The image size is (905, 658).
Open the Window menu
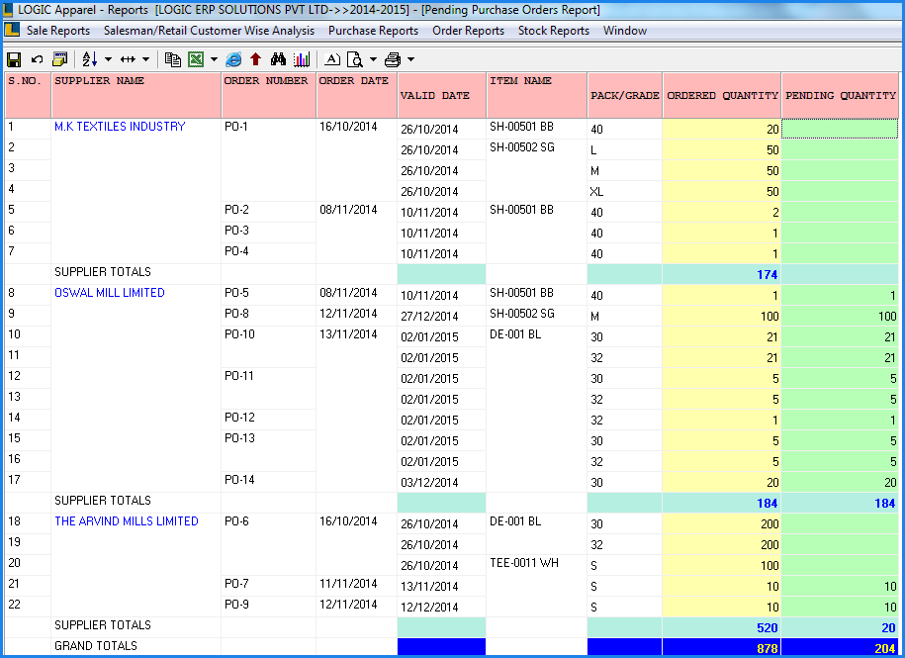(625, 31)
